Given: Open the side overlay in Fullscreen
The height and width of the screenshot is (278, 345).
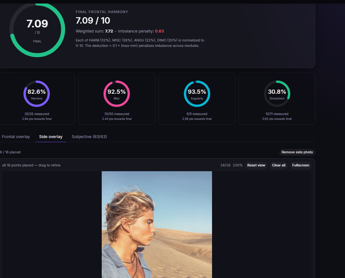Looking at the screenshot, I should point(301,165).
